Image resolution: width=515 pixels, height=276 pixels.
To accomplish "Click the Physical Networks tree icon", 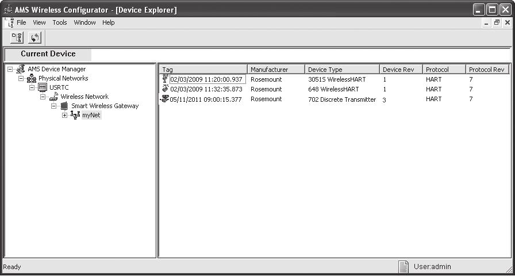I will [32, 79].
